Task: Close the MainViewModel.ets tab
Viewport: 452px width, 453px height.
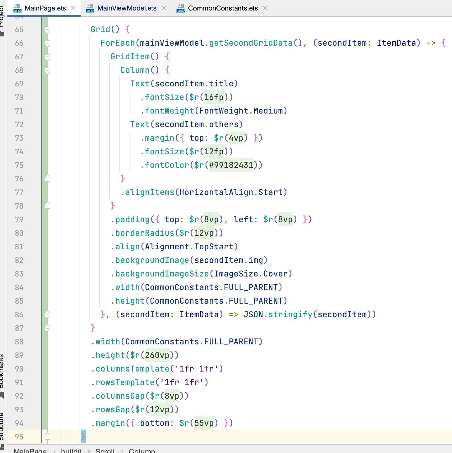Action: point(164,8)
